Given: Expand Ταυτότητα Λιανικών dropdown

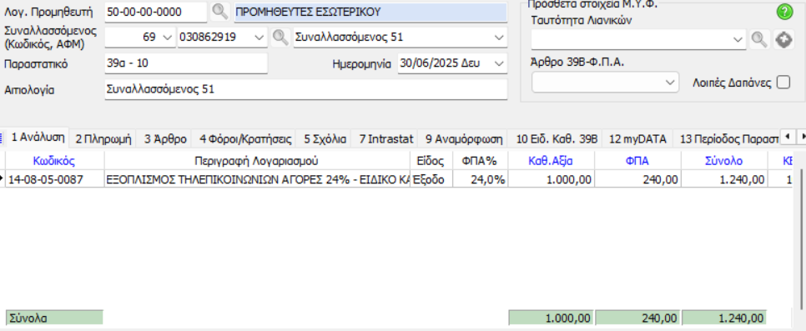Looking at the screenshot, I should pyautogui.click(x=738, y=39).
